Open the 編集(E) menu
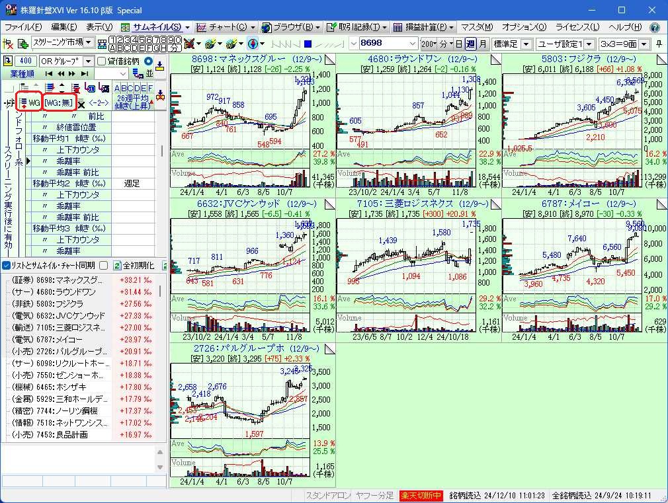The width and height of the screenshot is (668, 503). click(x=64, y=27)
